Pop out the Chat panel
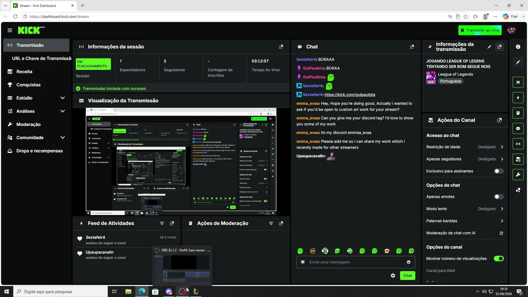528x297 pixels. coord(412,47)
